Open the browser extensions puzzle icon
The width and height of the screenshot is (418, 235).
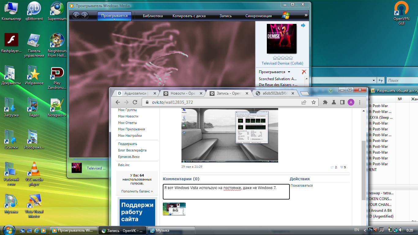tap(325, 102)
